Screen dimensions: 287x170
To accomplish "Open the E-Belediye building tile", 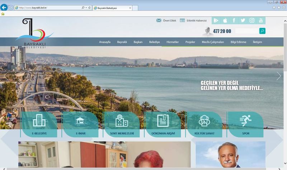I will (39, 124).
